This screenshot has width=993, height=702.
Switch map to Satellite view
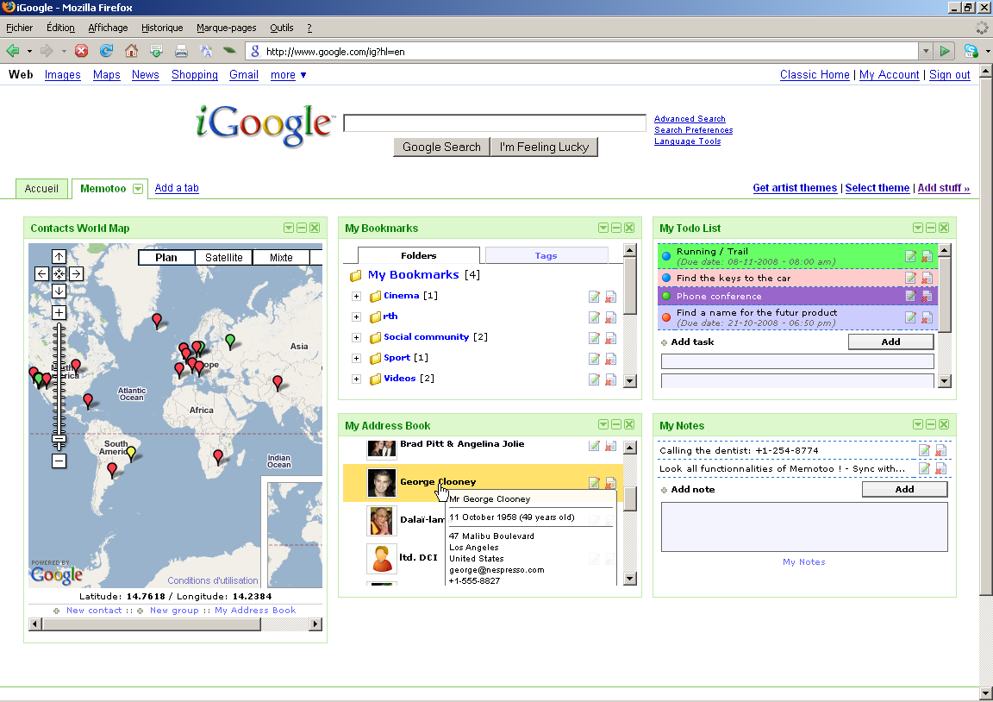pyautogui.click(x=223, y=257)
